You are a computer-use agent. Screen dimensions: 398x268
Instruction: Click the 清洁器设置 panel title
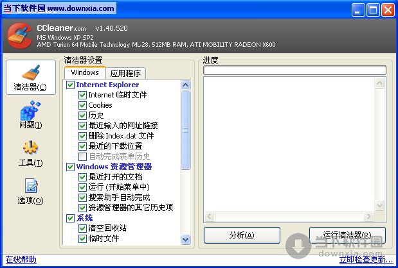(83, 60)
